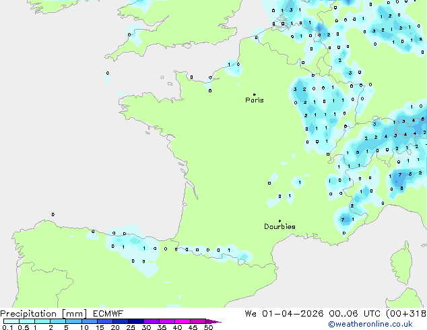
Task: Click the legend arrow tip beyond 50
Action: pyautogui.click(x=213, y=321)
